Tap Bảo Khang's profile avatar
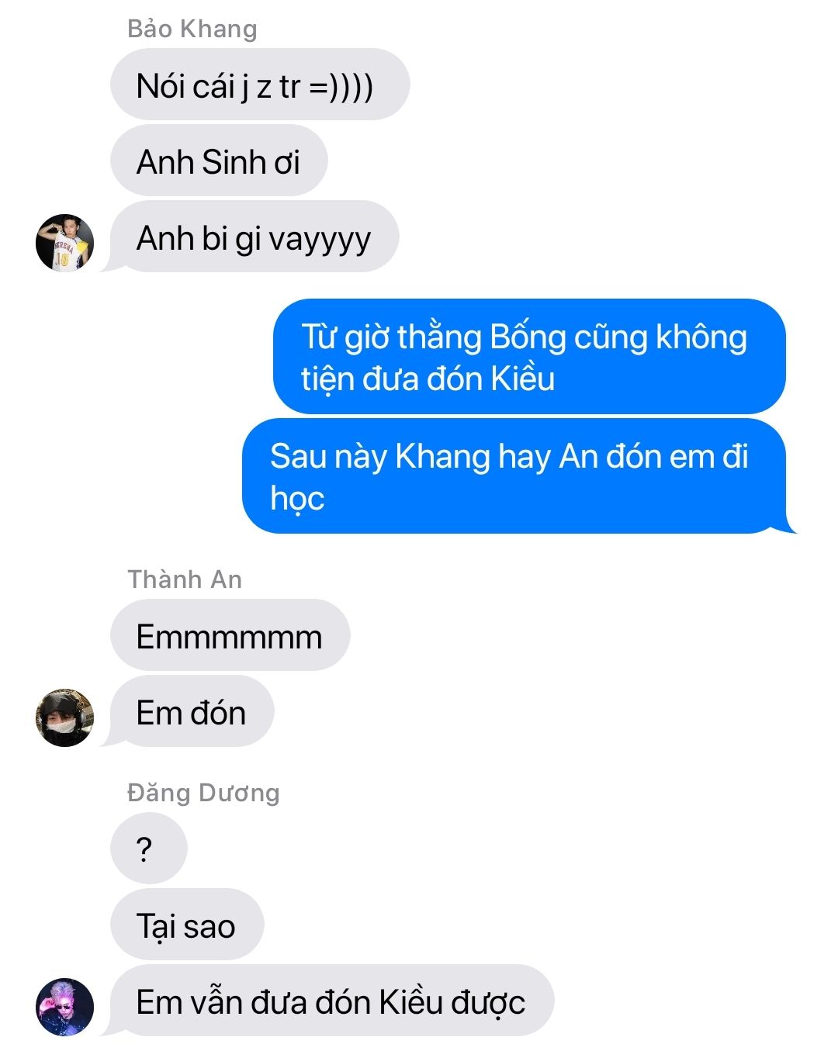The height and width of the screenshot is (1058, 838). [65, 243]
